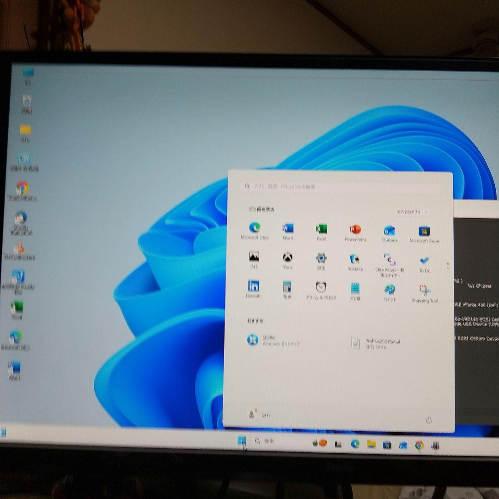Image resolution: width=499 pixels, height=499 pixels.
Task: Launch Word from the Start menu pinned grid
Action: [288, 231]
